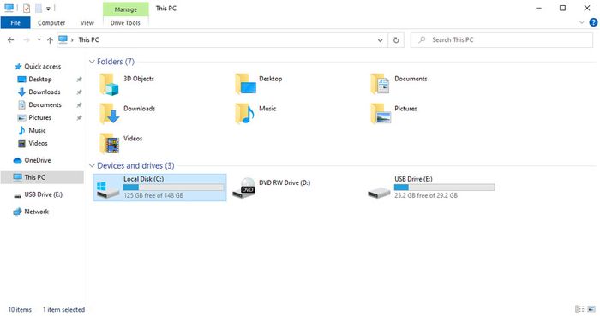This screenshot has height=316, width=600.
Task: Click the Refresh button beside address bar
Action: point(396,39)
